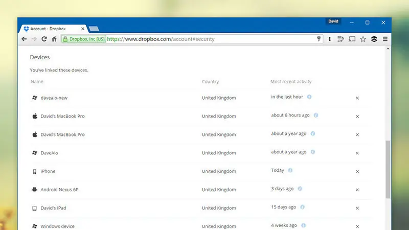Click the Windows icon beside DaveAio
The width and height of the screenshot is (409, 230).
(34, 153)
